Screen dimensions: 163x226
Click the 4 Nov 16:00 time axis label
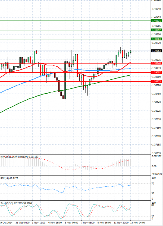tap(55, 222)
